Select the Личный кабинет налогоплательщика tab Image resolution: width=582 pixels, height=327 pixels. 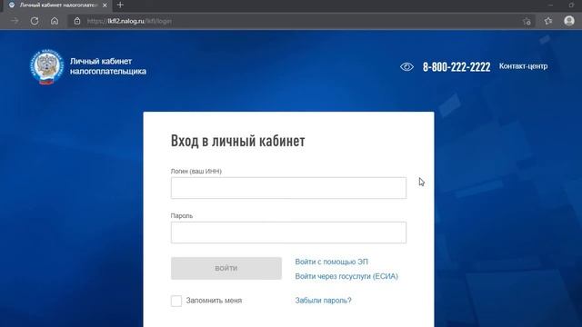(x=58, y=5)
